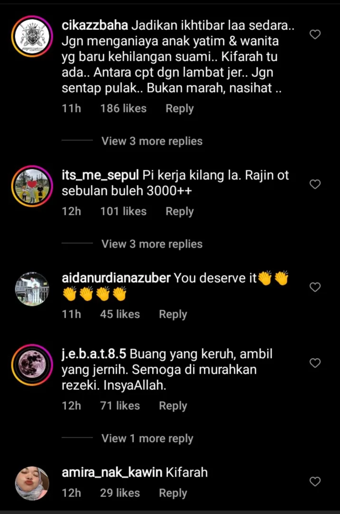Image resolution: width=340 pixels, height=514 pixels.
Task: Reply to amira_nak_kawin's comment
Action: [x=173, y=493]
